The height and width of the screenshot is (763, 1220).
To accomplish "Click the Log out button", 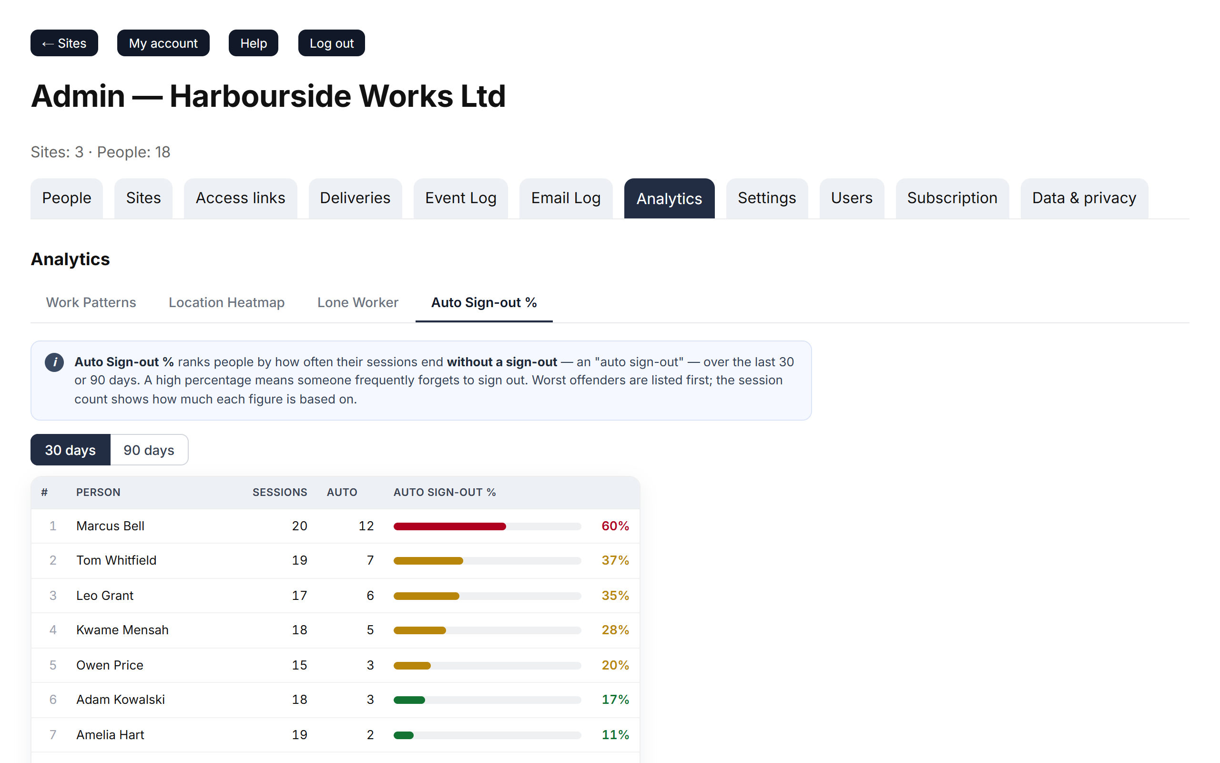I will (x=331, y=43).
